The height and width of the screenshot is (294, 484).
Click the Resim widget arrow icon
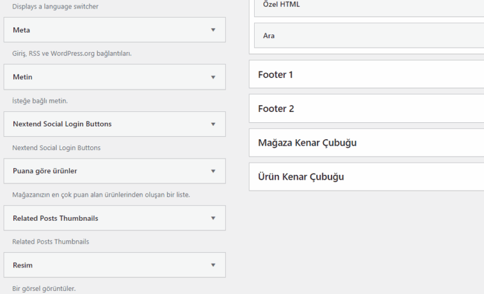click(213, 265)
